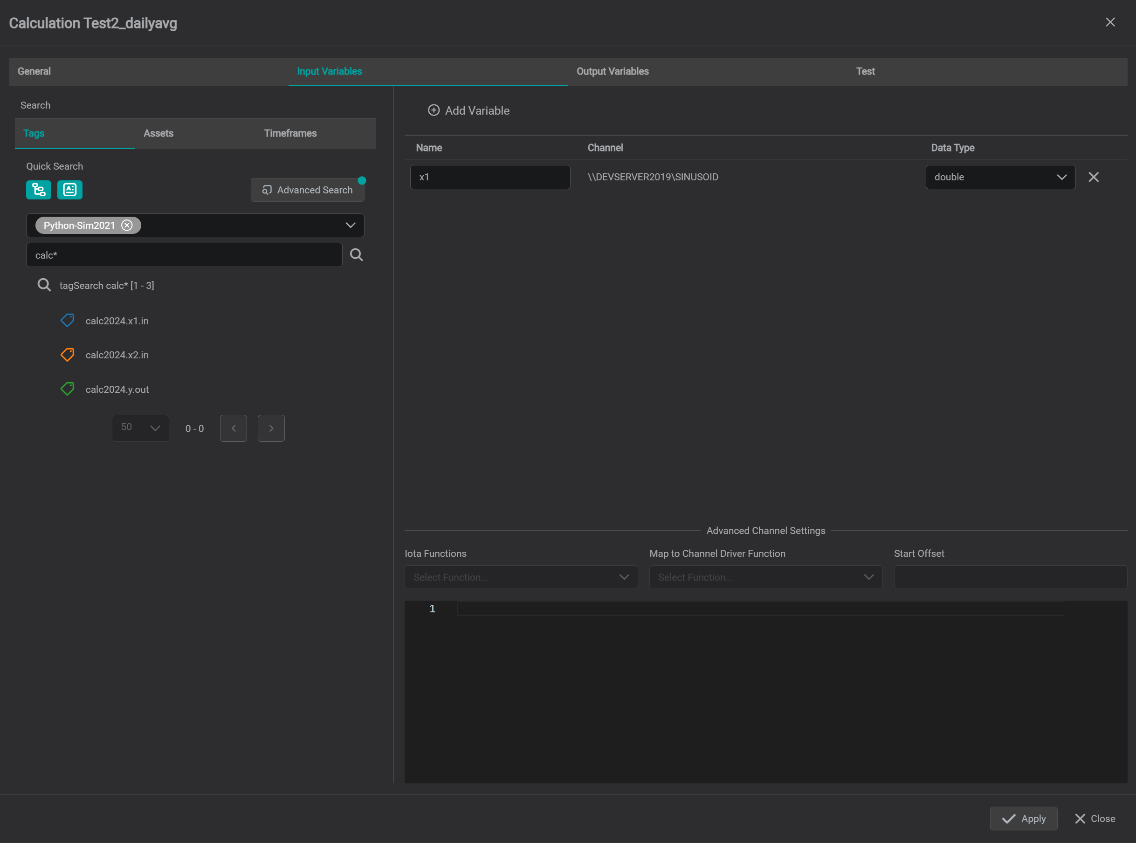Click the Channel column header
This screenshot has height=843, width=1136.
click(x=605, y=147)
